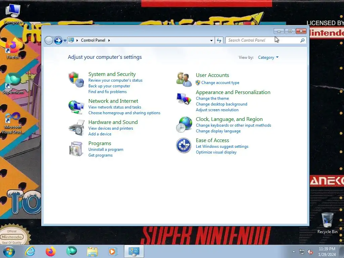Open the Hardware and Sound printer icon
Viewport: 344px width, 258px height.
[x=76, y=128]
